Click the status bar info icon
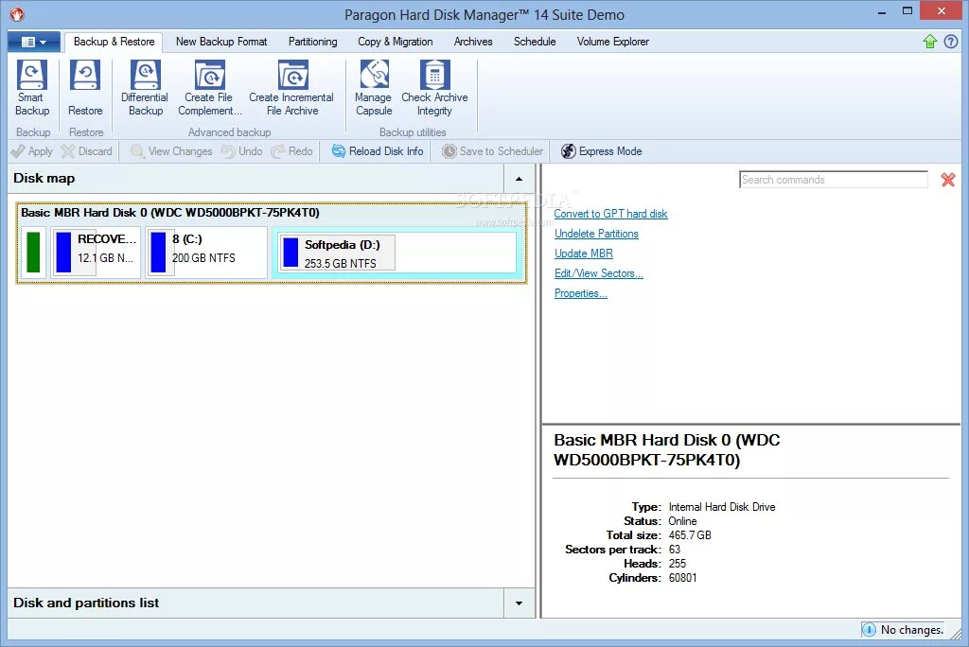969x647 pixels. [869, 630]
